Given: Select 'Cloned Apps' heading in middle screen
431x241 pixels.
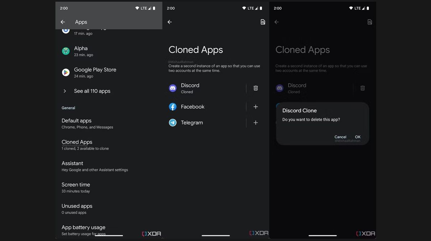Looking at the screenshot, I should (196, 50).
